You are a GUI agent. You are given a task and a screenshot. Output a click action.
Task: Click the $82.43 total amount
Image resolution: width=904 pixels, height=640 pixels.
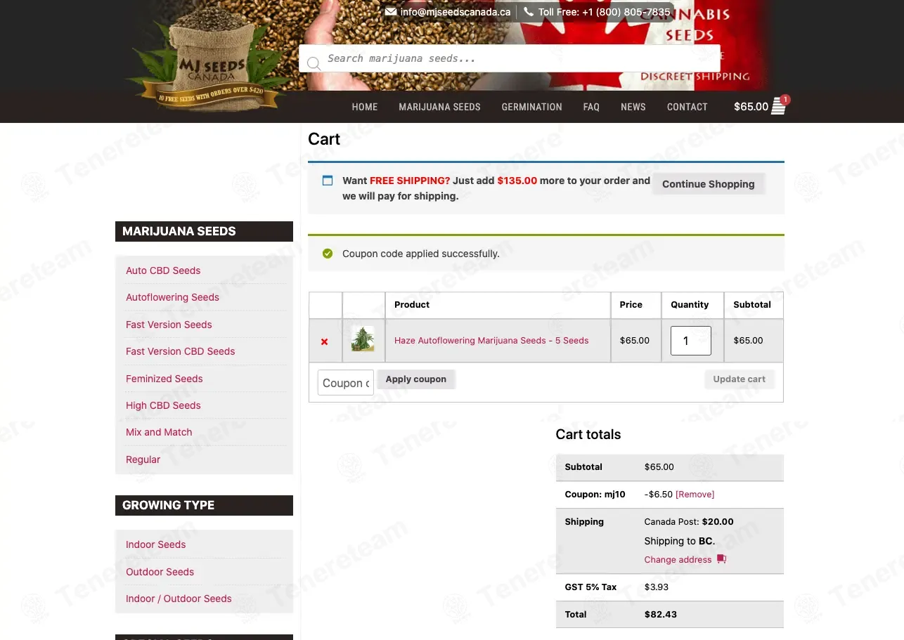coord(661,614)
